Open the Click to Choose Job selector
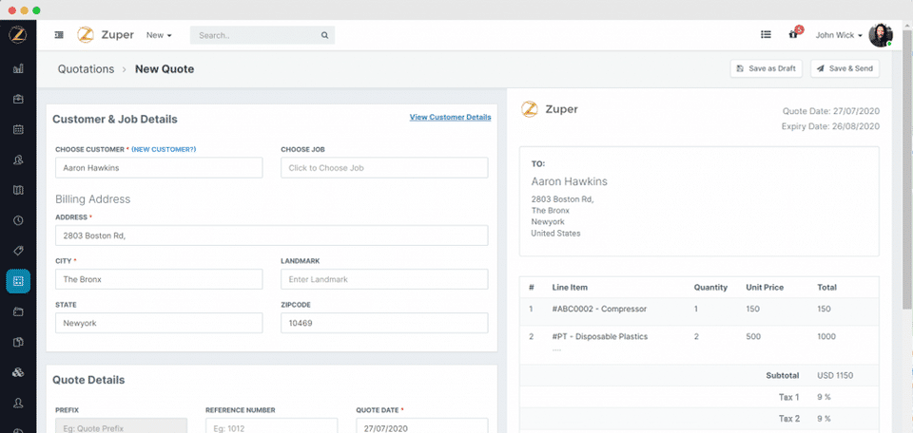The height and width of the screenshot is (433, 913). 384,168
